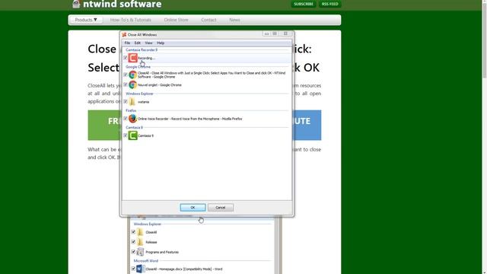Select the Online Voice Recorder row text
The image size is (487, 274).
click(x=190, y=119)
